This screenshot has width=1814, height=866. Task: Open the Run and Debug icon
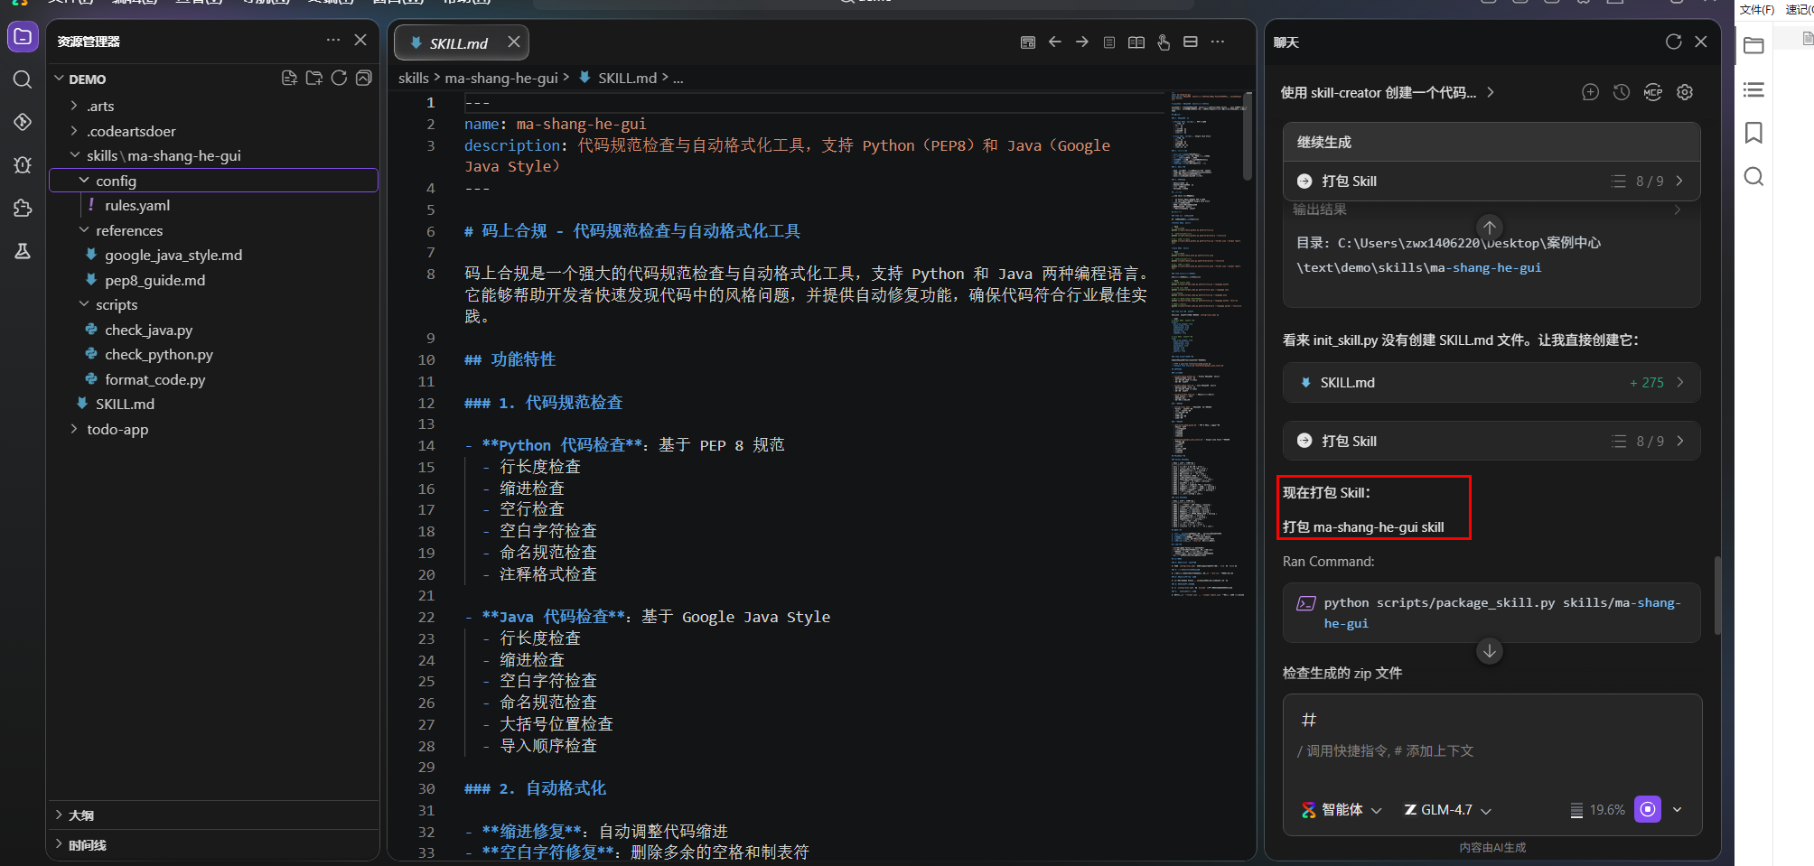(22, 164)
